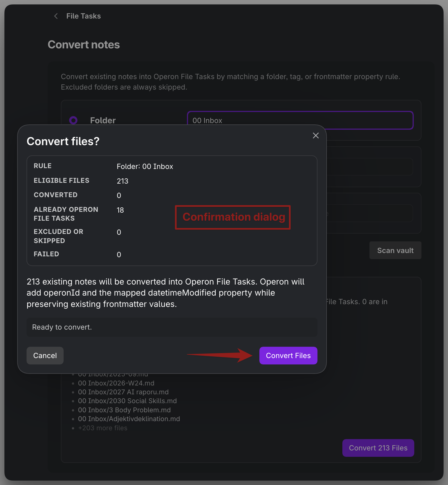Select the Folder rule radio button
Viewport: 448px width, 485px height.
tap(73, 120)
